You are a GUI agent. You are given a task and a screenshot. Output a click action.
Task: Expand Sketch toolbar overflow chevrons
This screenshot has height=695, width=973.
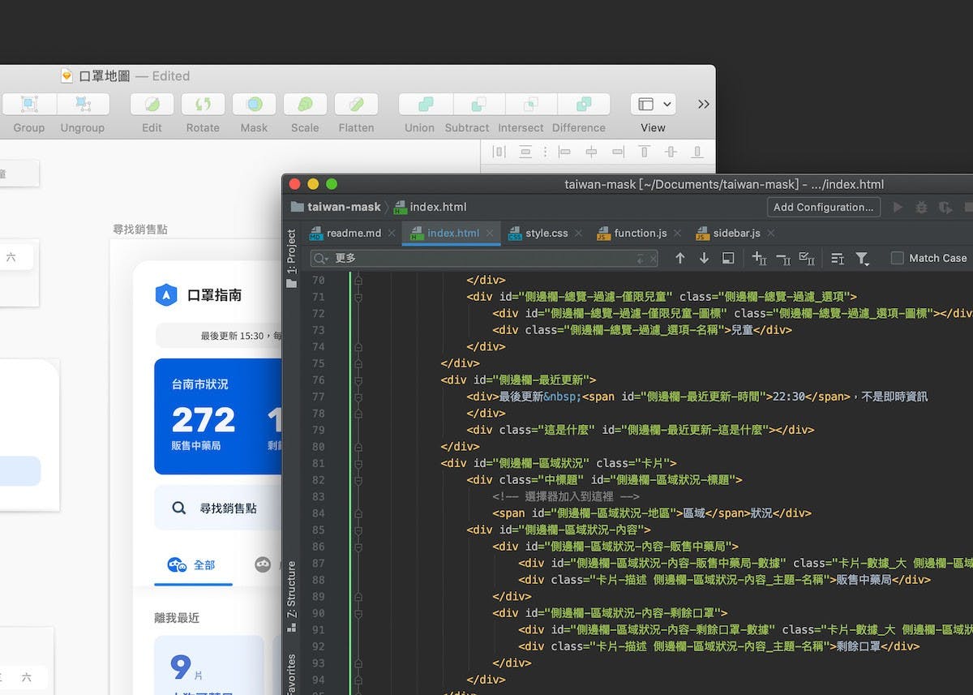coord(703,104)
